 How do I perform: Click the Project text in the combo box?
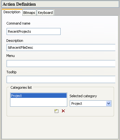pos(77,104)
